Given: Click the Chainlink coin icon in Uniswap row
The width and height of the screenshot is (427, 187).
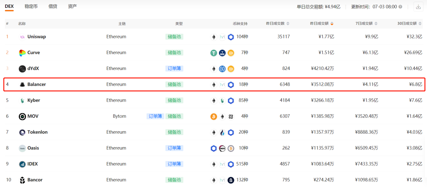Looking at the screenshot, I should click(x=231, y=37).
